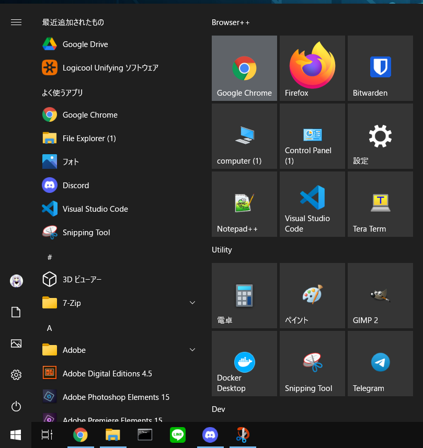Viewport: 423px width, 448px height.
Task: Open Task View on the taskbar
Action: 47,435
